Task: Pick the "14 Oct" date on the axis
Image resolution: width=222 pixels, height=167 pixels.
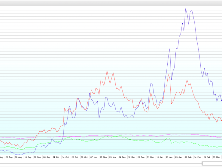Action: (x=65, y=157)
